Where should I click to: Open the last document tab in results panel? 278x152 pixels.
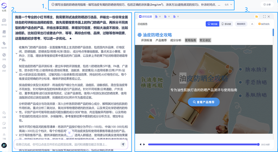point(174,16)
